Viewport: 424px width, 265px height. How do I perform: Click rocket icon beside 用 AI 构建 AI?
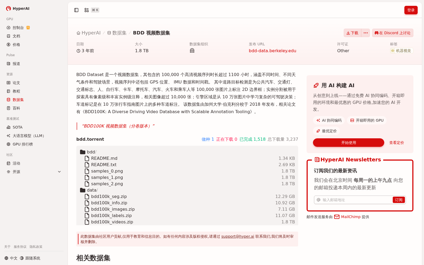click(316, 85)
